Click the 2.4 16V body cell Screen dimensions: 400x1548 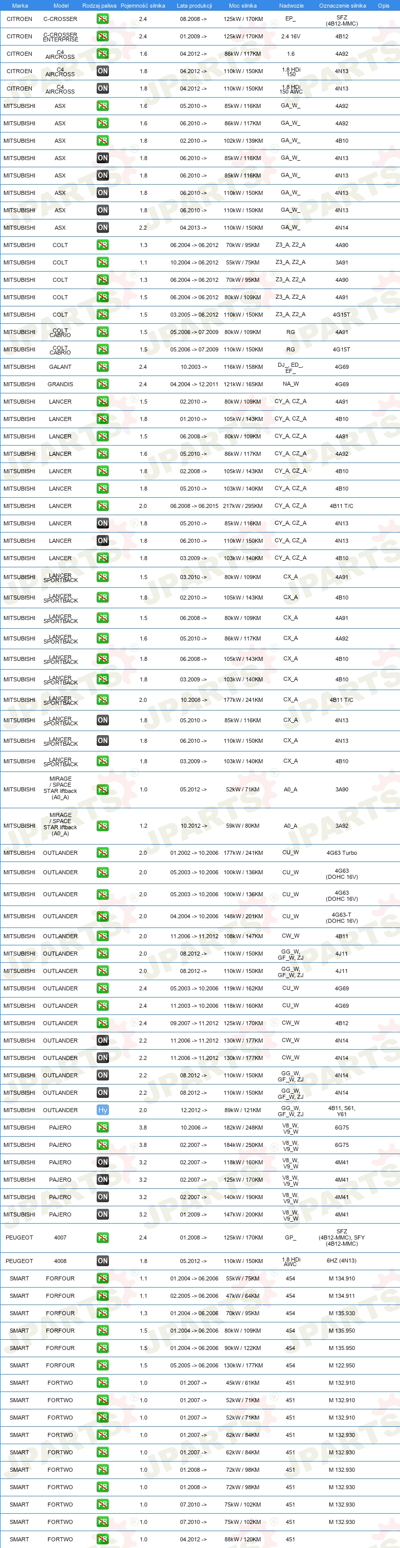click(291, 36)
